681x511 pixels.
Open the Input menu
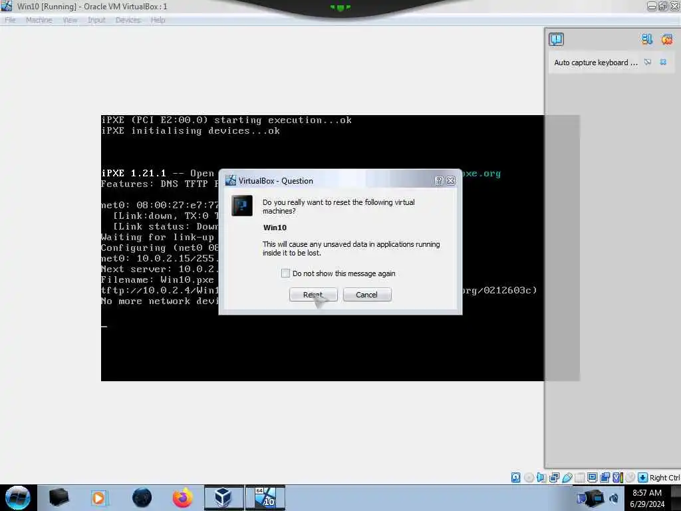96,20
